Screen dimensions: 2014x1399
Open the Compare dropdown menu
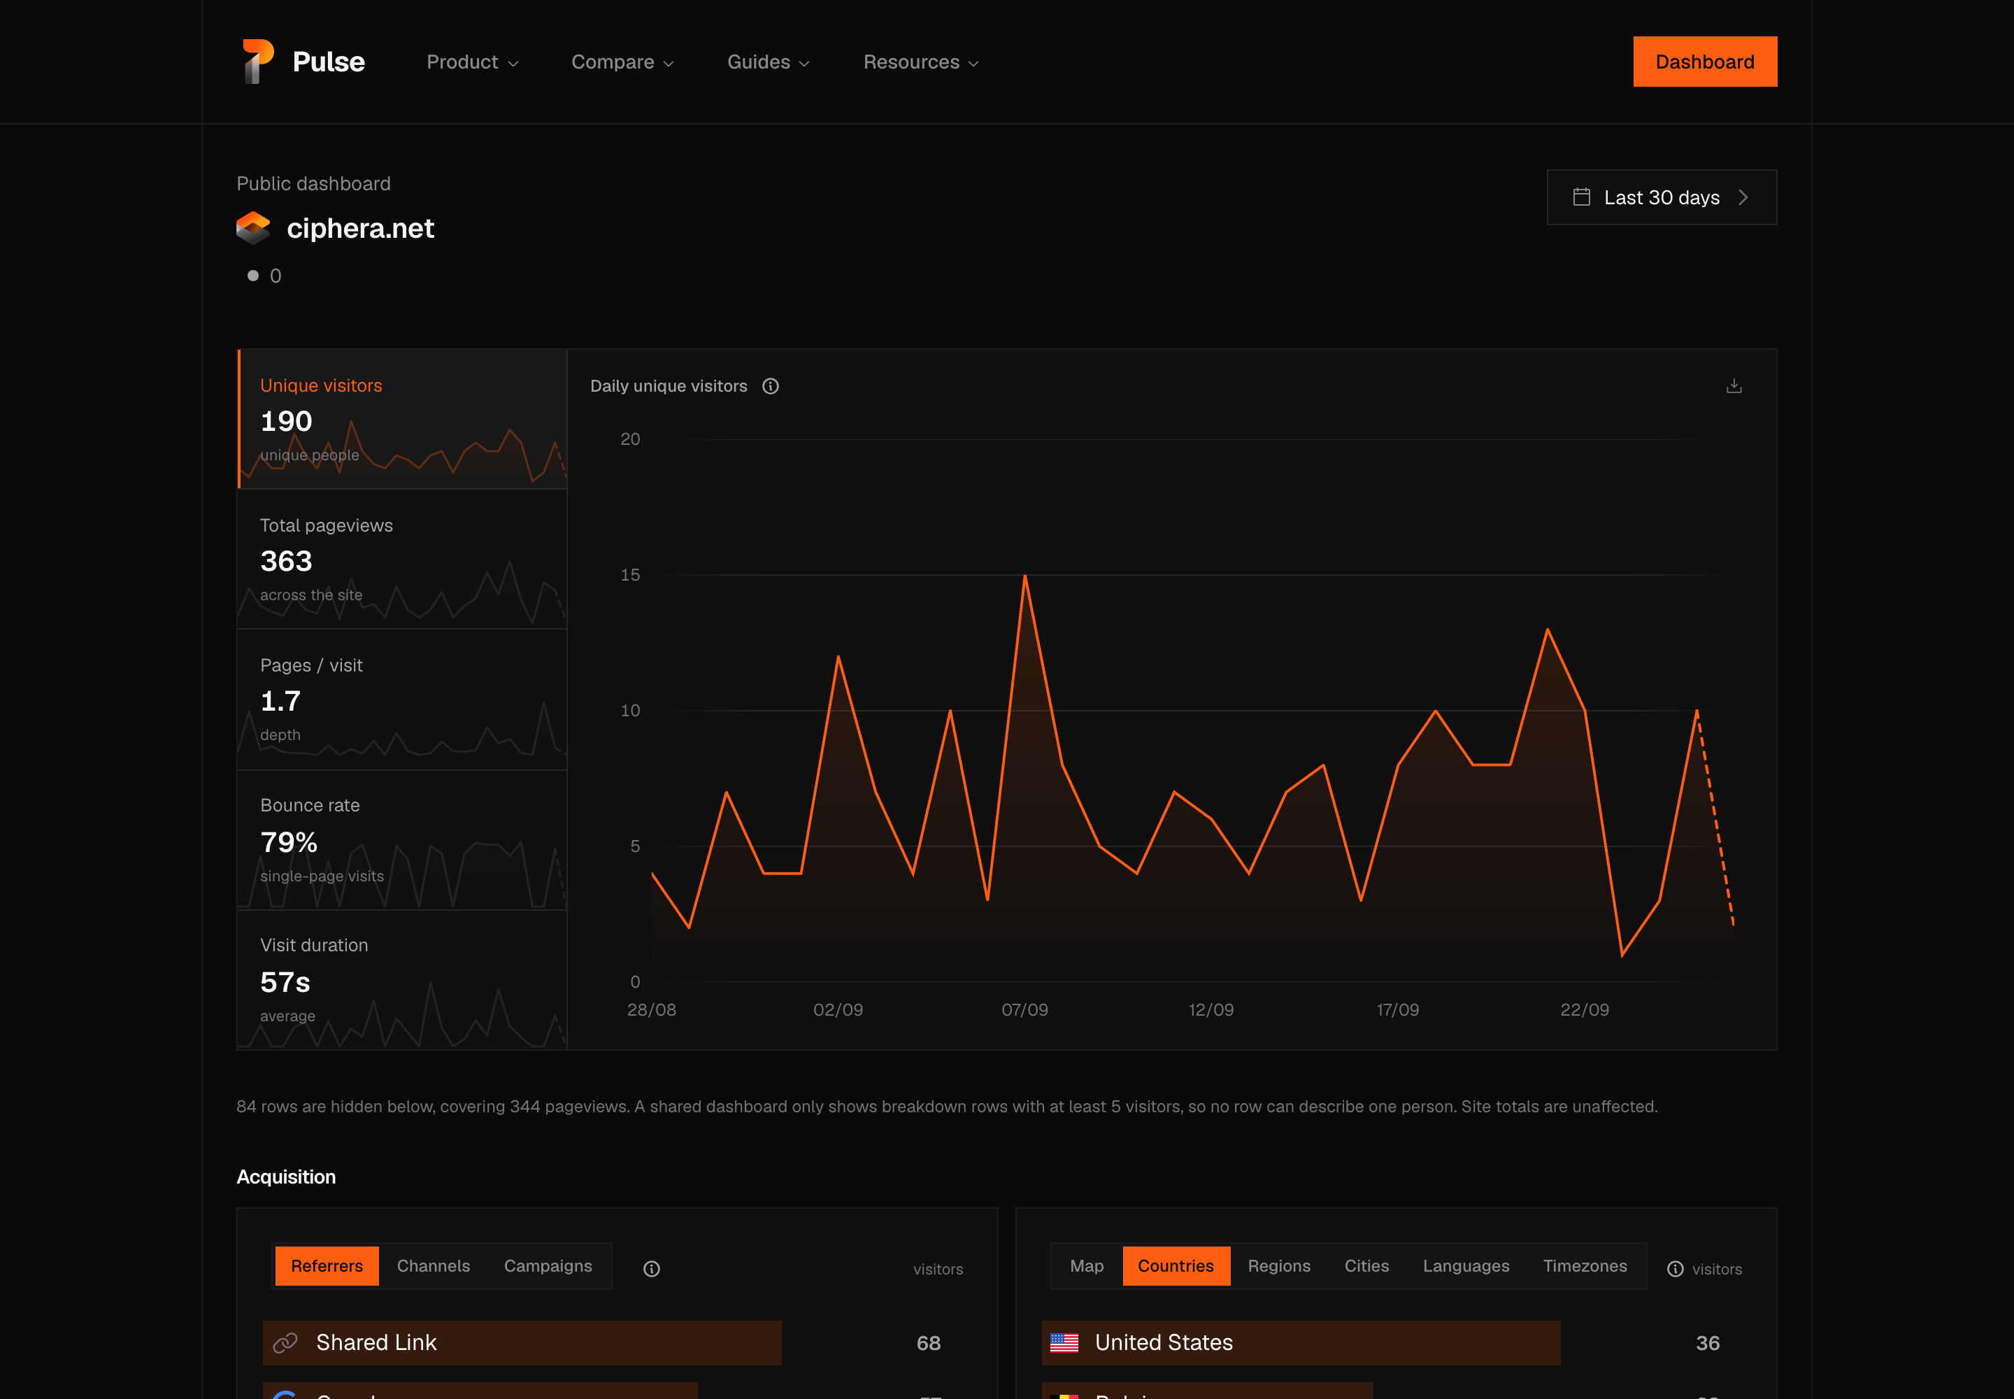(622, 62)
